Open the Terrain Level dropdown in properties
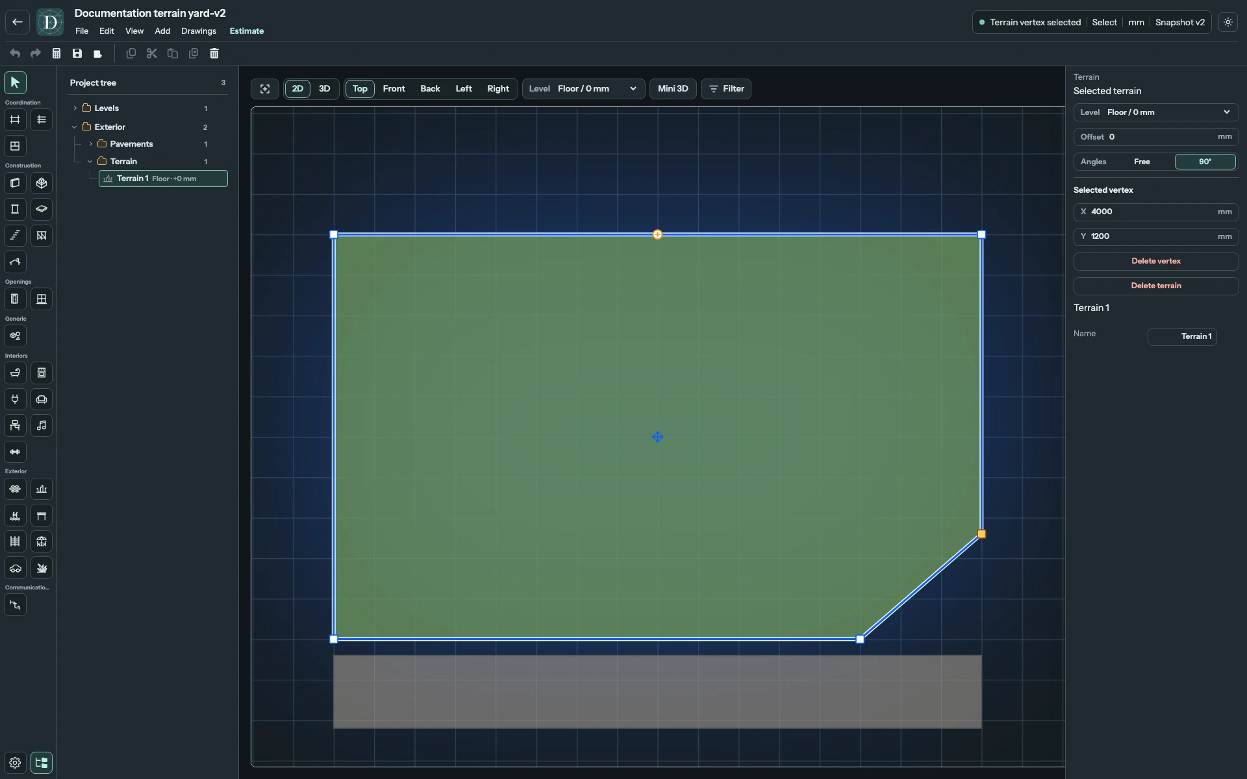The image size is (1247, 779). pos(1156,112)
